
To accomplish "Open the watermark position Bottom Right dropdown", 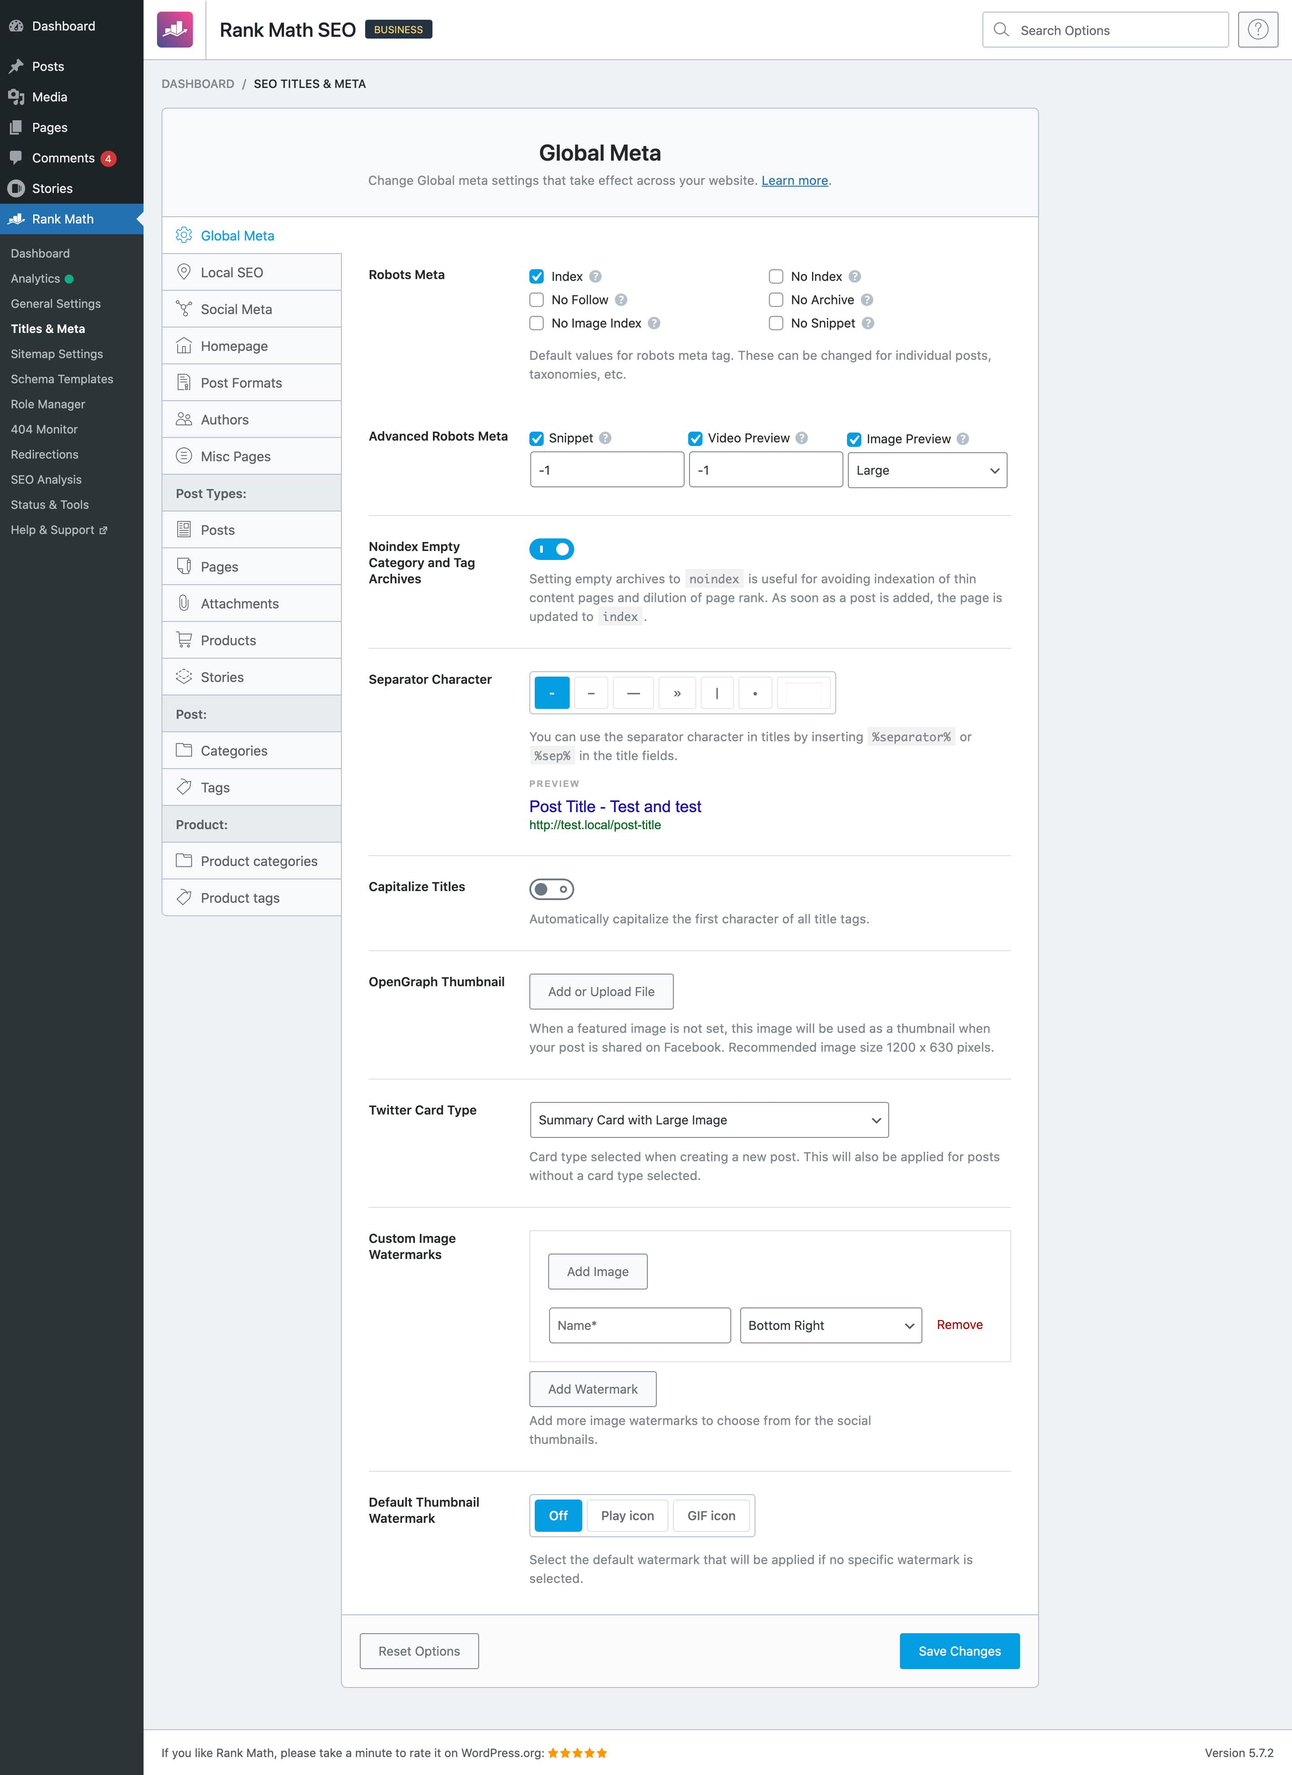I will [831, 1325].
